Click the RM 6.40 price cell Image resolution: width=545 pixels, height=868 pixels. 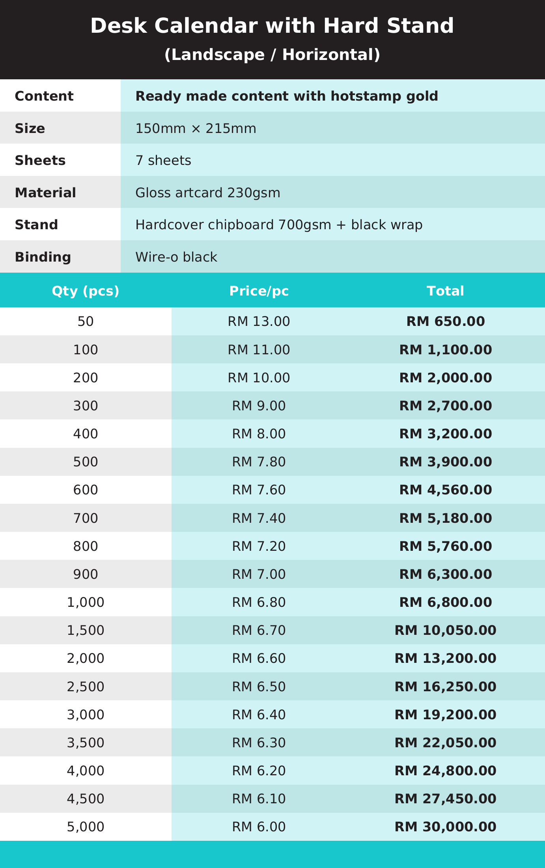pos(259,715)
